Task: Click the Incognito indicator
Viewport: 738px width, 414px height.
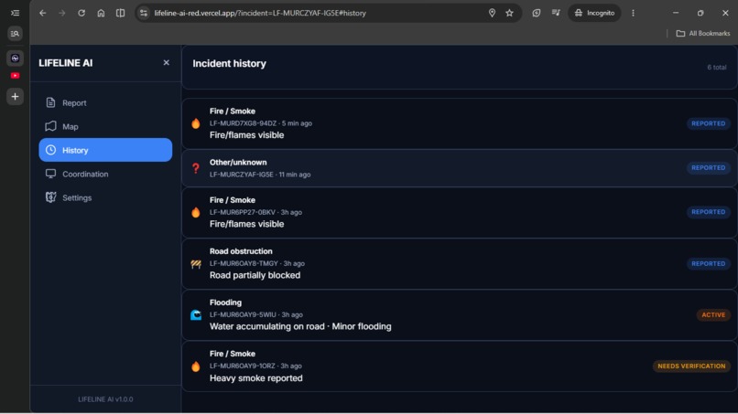Action: (x=594, y=13)
